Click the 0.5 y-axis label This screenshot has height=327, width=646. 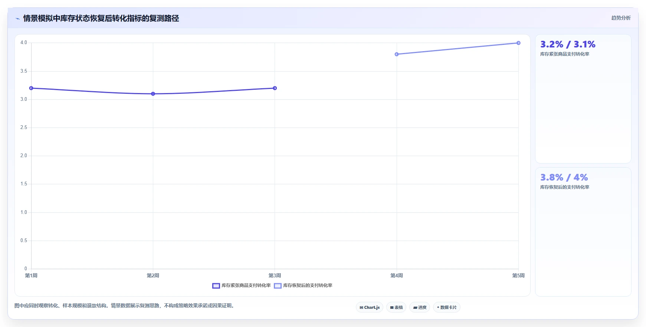[x=24, y=241]
